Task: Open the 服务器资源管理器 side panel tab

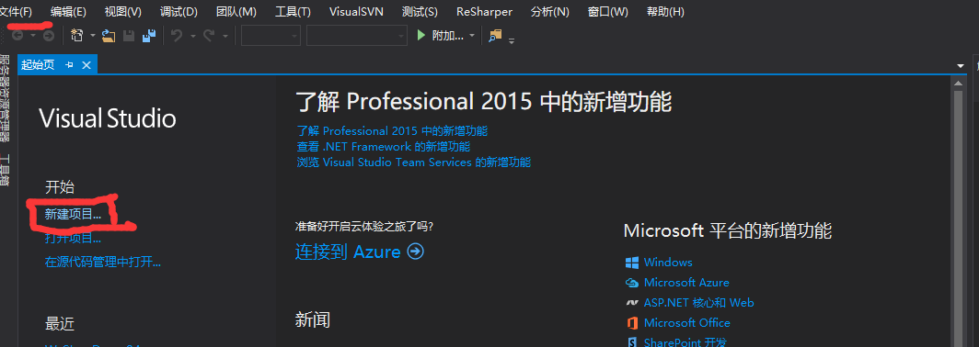Action: coord(5,98)
